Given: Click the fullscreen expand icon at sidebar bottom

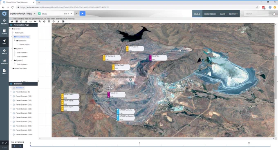Looking at the screenshot, I should 6,143.
